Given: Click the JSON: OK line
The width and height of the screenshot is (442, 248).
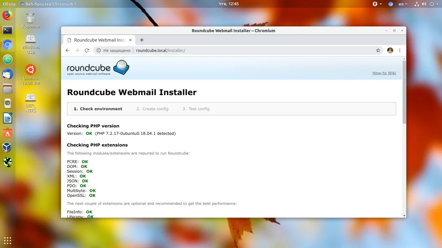Looking at the screenshot, I should pos(78,181).
